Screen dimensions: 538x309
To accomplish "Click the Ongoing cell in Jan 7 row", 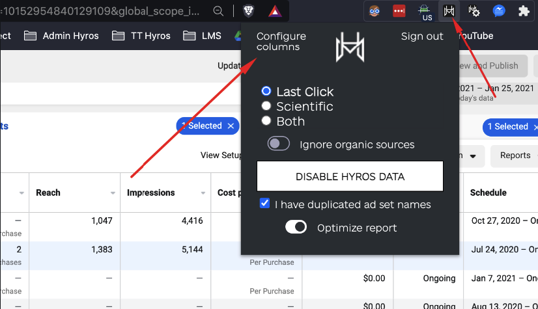I will click(x=439, y=278).
